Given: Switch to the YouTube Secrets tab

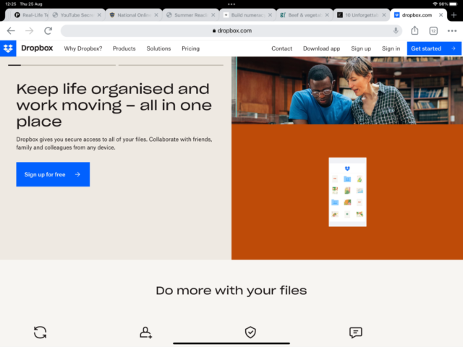Looking at the screenshot, I should [77, 15].
